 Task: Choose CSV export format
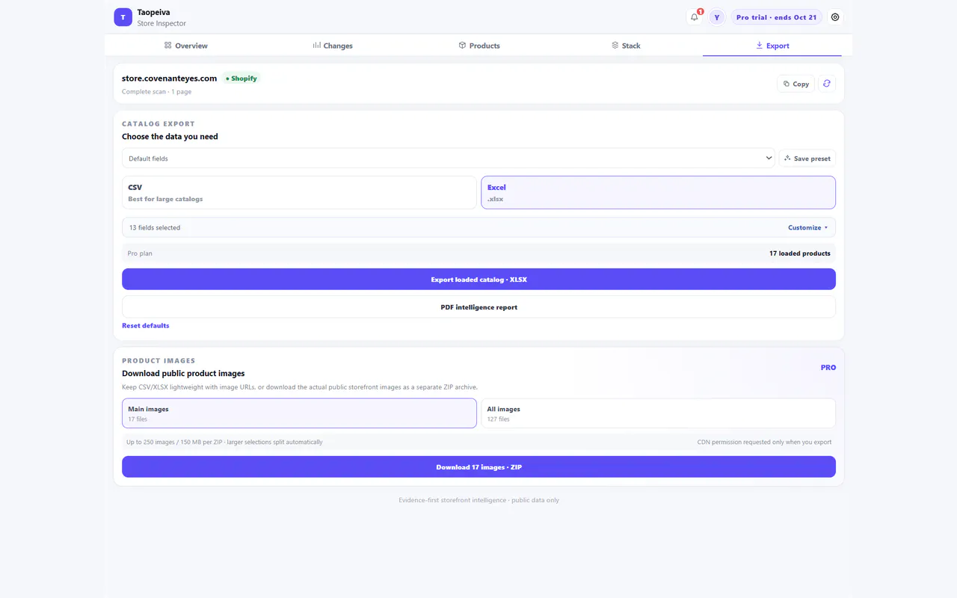[x=299, y=193]
